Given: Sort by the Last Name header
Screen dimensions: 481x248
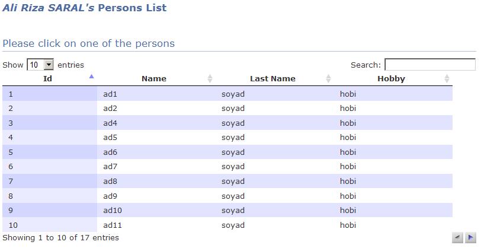Looking at the screenshot, I should click(272, 78).
